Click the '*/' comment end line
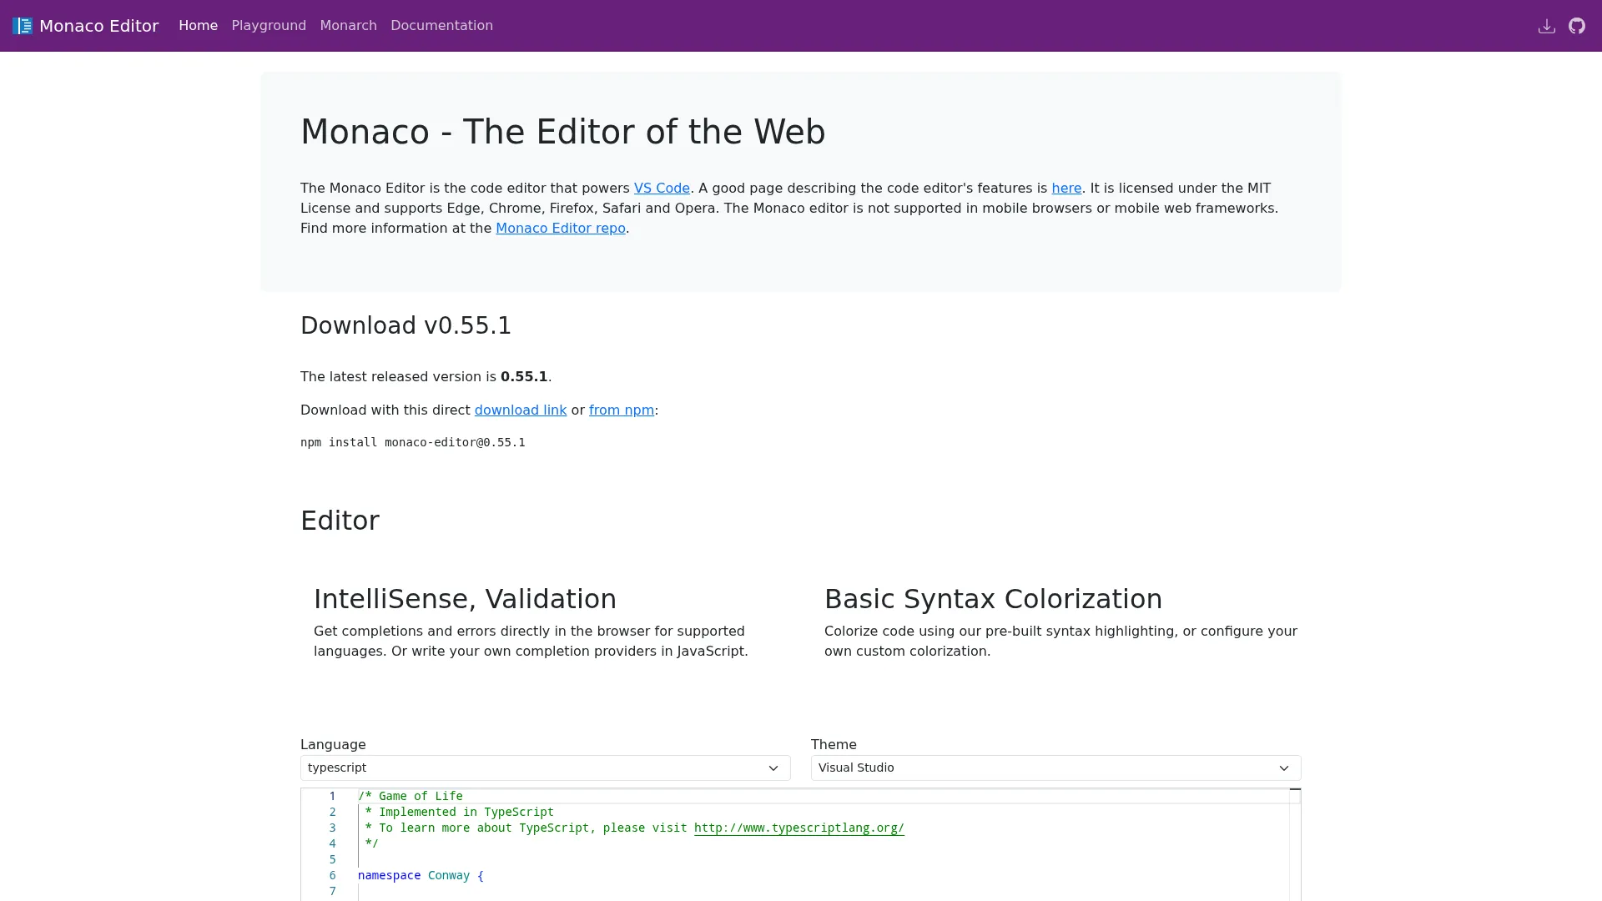The image size is (1602, 901). tap(371, 844)
